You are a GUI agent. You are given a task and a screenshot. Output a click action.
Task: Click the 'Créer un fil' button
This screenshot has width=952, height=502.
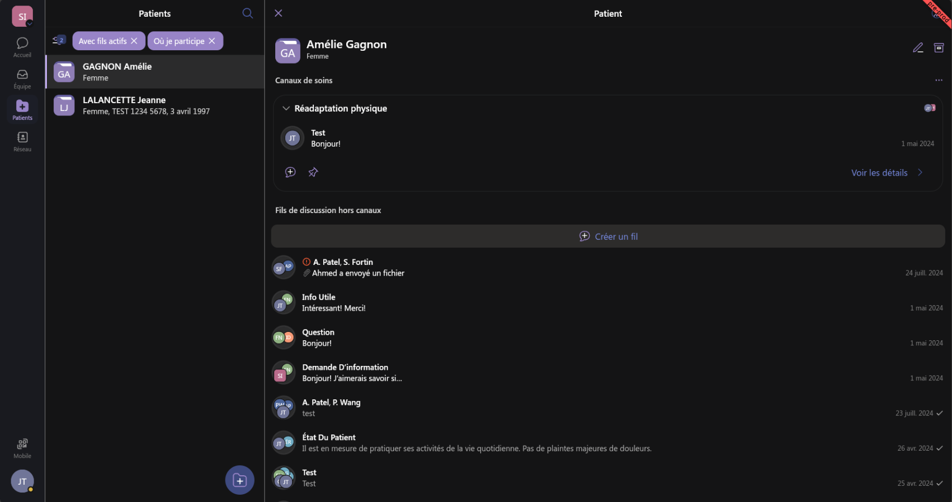tap(607, 236)
